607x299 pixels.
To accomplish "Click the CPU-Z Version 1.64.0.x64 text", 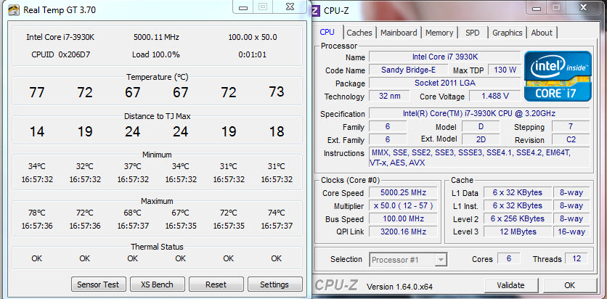I will pyautogui.click(x=399, y=287).
